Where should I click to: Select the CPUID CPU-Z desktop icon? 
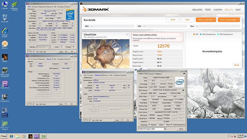pyautogui.click(x=5, y=85)
